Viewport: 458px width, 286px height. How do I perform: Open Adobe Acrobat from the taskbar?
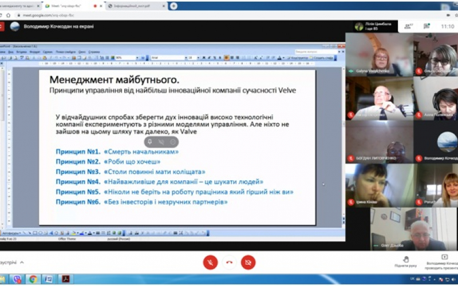[65, 279]
